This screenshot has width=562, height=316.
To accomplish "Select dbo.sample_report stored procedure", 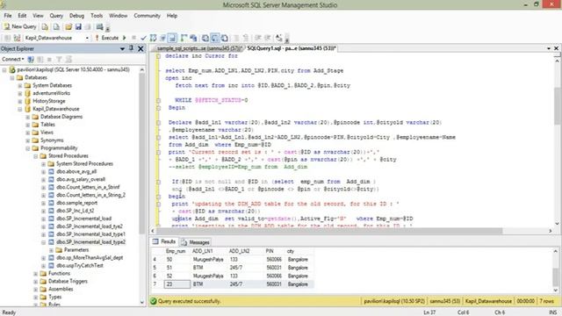I will point(76,203).
